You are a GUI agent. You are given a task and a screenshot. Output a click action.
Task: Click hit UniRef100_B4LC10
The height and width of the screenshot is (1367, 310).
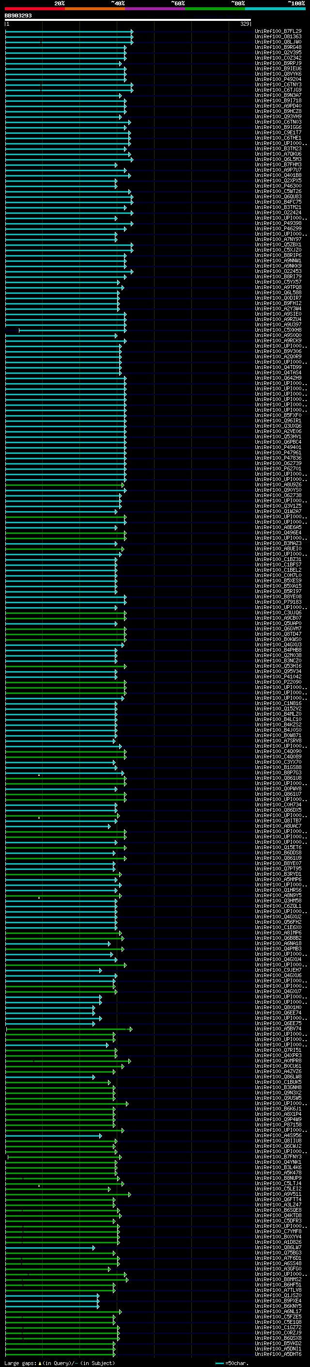tap(278, 720)
